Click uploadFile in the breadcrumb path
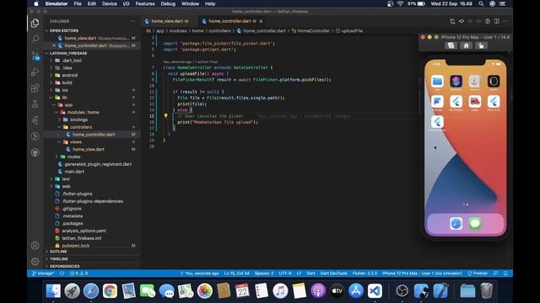Image resolution: width=540 pixels, height=303 pixels. [x=352, y=31]
